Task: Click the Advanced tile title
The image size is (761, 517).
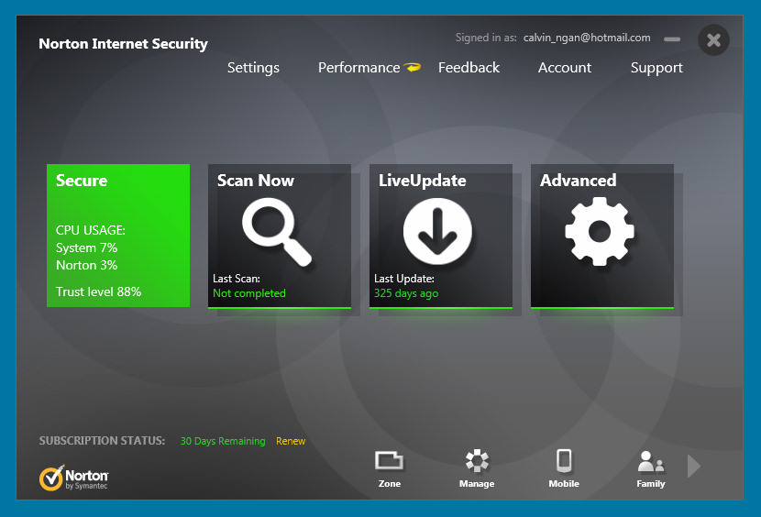Action: (x=578, y=180)
